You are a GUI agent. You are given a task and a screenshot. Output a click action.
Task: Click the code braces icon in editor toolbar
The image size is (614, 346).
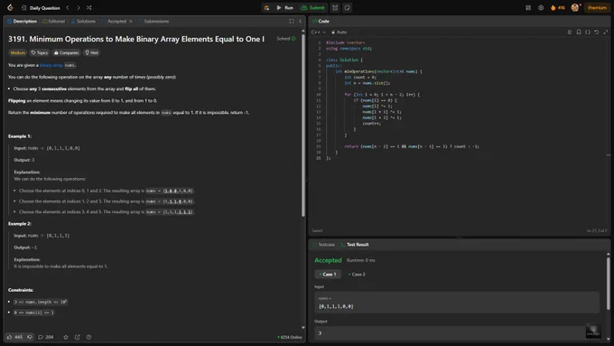(x=588, y=33)
